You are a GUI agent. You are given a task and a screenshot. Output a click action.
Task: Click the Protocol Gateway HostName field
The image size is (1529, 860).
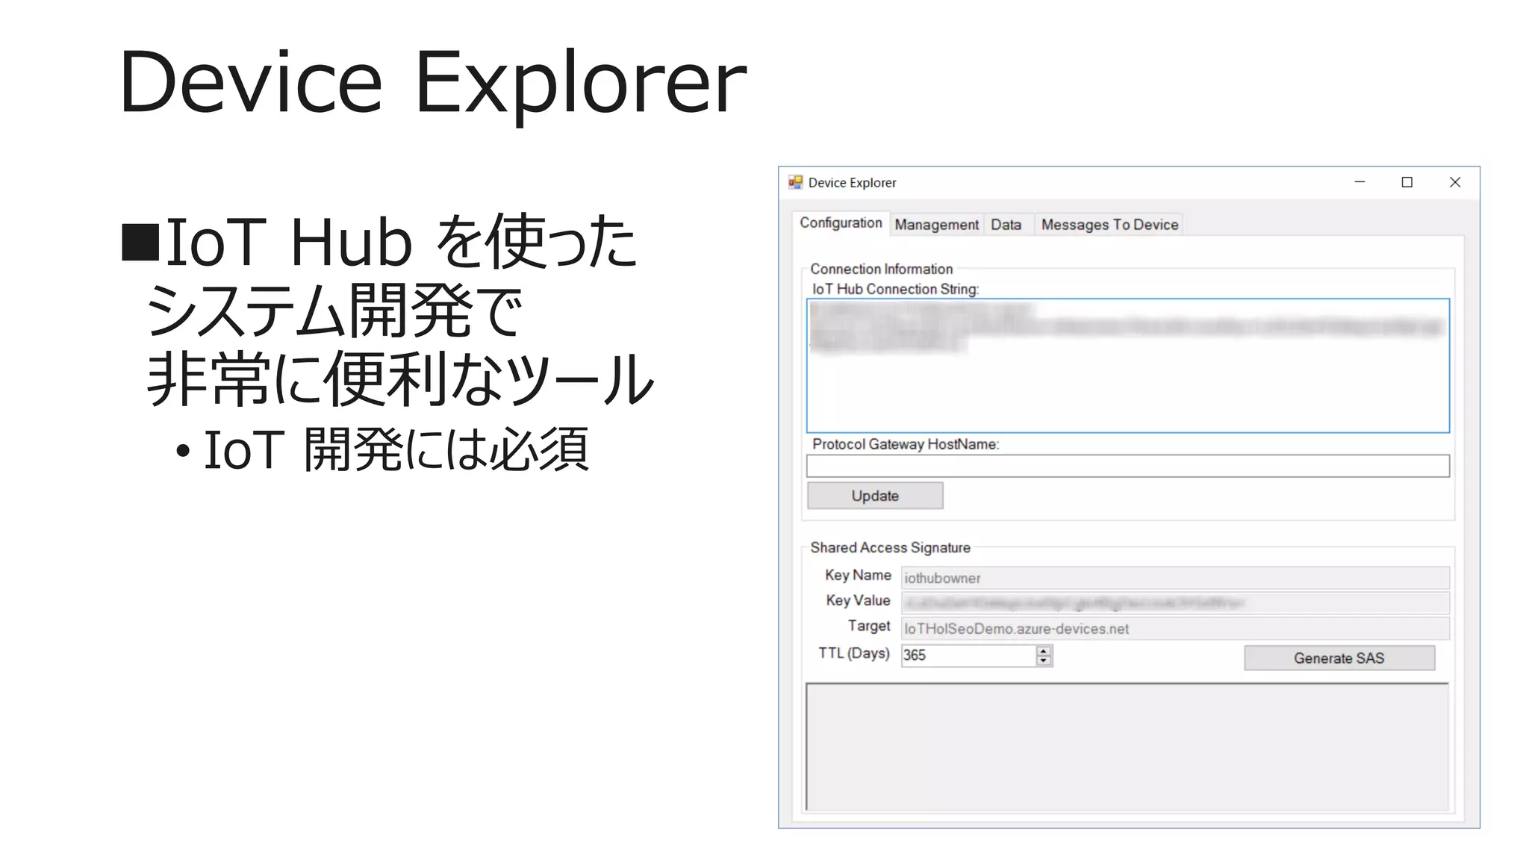pyautogui.click(x=1128, y=466)
